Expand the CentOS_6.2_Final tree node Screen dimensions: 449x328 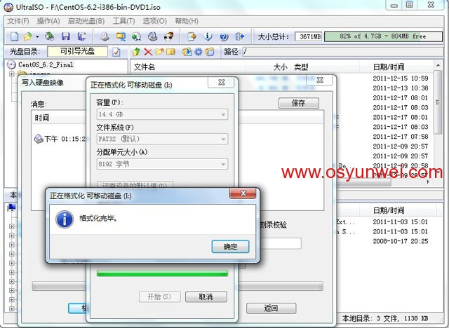(x=11, y=65)
